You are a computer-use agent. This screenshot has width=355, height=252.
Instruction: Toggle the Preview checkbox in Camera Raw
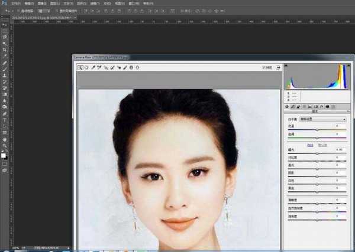coord(264,68)
